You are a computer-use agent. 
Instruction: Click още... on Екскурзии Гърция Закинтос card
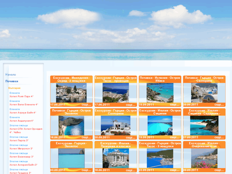pos(86,170)
